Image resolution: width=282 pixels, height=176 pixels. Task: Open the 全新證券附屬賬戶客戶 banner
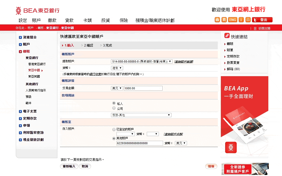(x=245, y=169)
